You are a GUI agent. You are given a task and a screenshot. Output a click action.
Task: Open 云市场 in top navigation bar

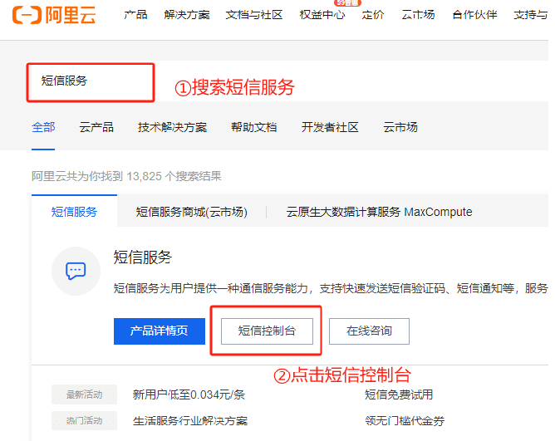(x=418, y=15)
